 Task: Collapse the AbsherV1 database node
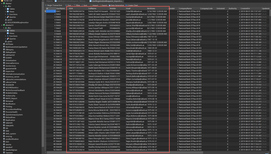pyautogui.click(x=2, y=25)
